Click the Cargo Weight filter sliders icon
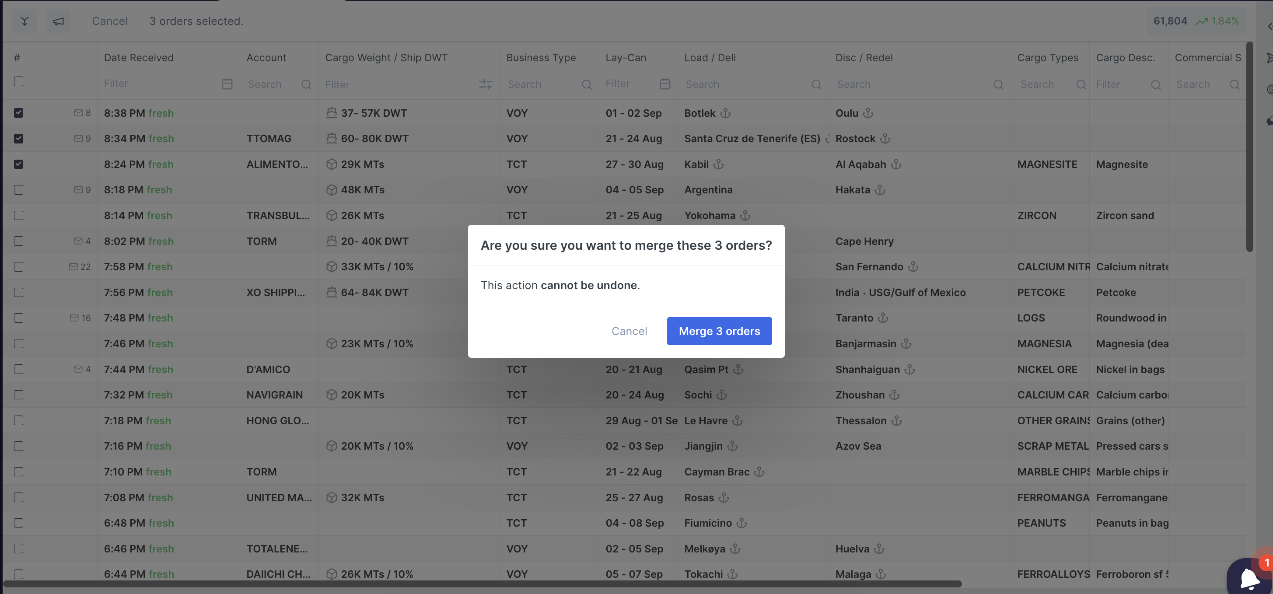This screenshot has height=594, width=1273. point(485,84)
